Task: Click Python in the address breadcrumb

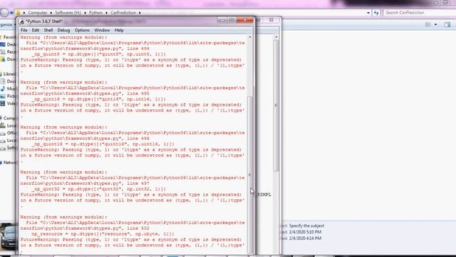Action: 95,13
